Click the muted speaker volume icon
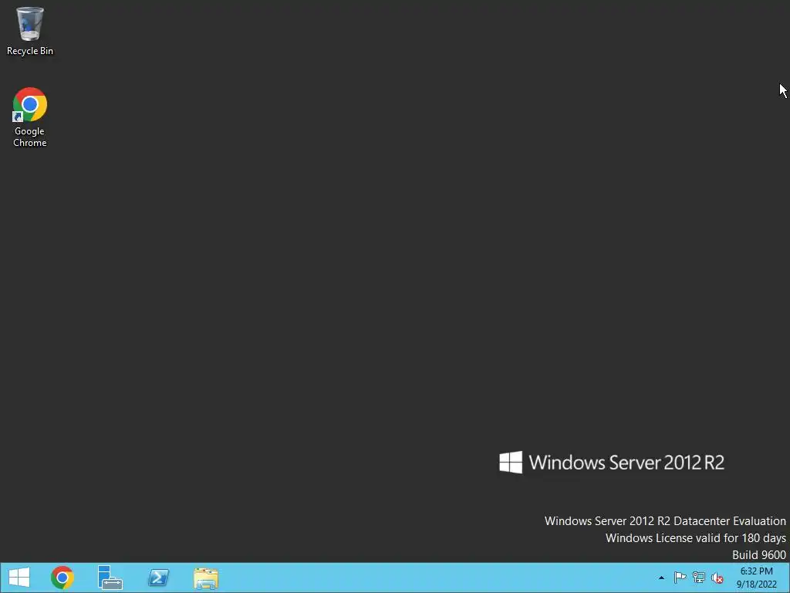790x593 pixels. pos(717,578)
